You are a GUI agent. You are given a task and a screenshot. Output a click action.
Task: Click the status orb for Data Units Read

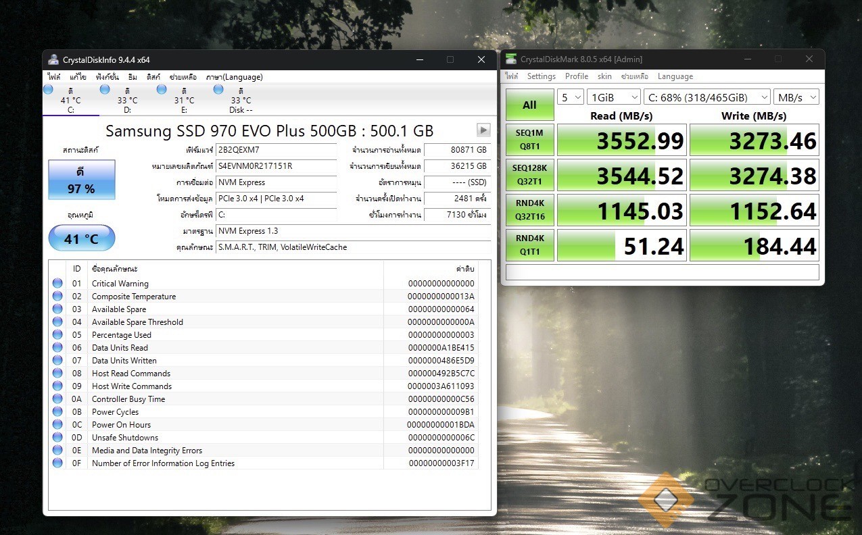tap(57, 348)
